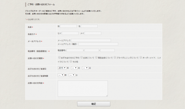This screenshot has height=109, width=185.
Task: Click the 名前カナ row label
Action: click(32, 34)
